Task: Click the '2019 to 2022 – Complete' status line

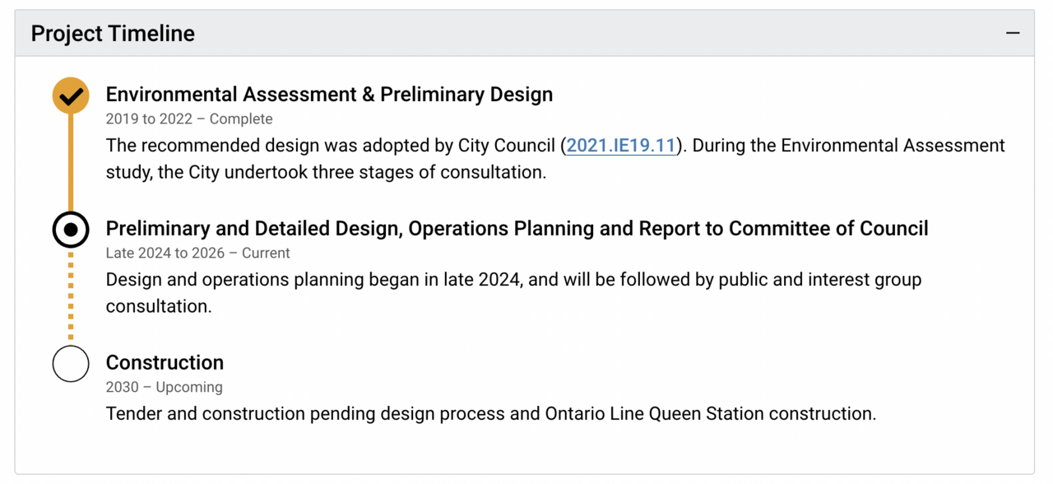Action: [189, 119]
